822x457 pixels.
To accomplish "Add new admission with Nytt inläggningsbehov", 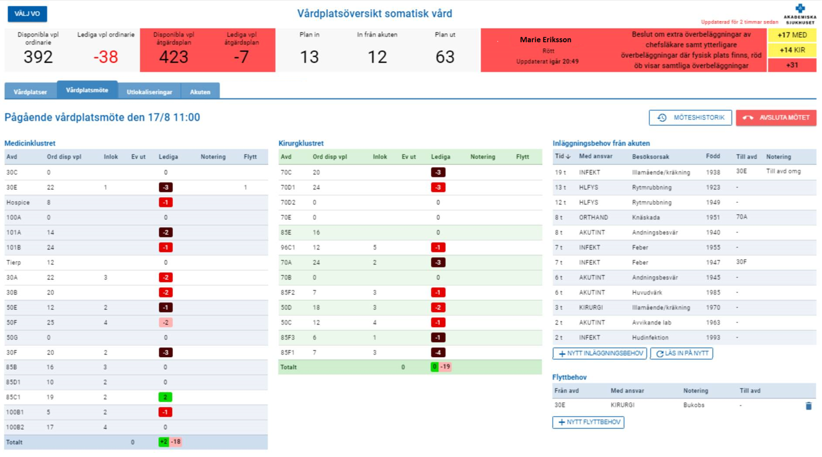I will [x=600, y=354].
